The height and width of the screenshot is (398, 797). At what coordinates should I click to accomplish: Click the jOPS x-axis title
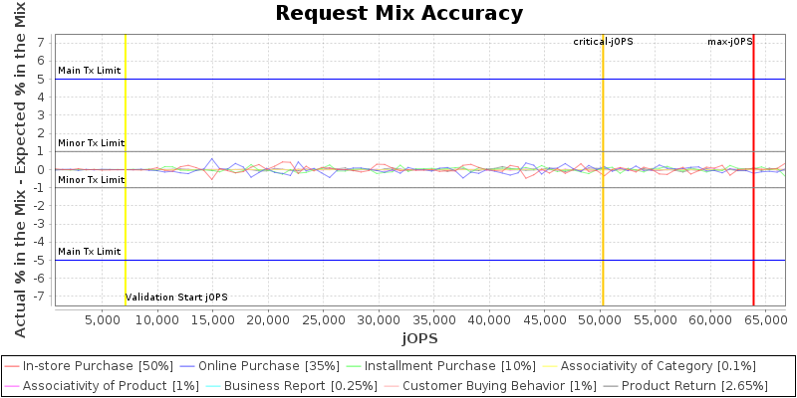tap(418, 339)
